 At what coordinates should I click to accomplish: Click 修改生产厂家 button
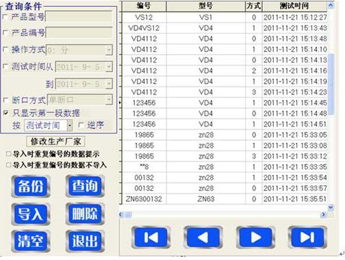click(55, 142)
